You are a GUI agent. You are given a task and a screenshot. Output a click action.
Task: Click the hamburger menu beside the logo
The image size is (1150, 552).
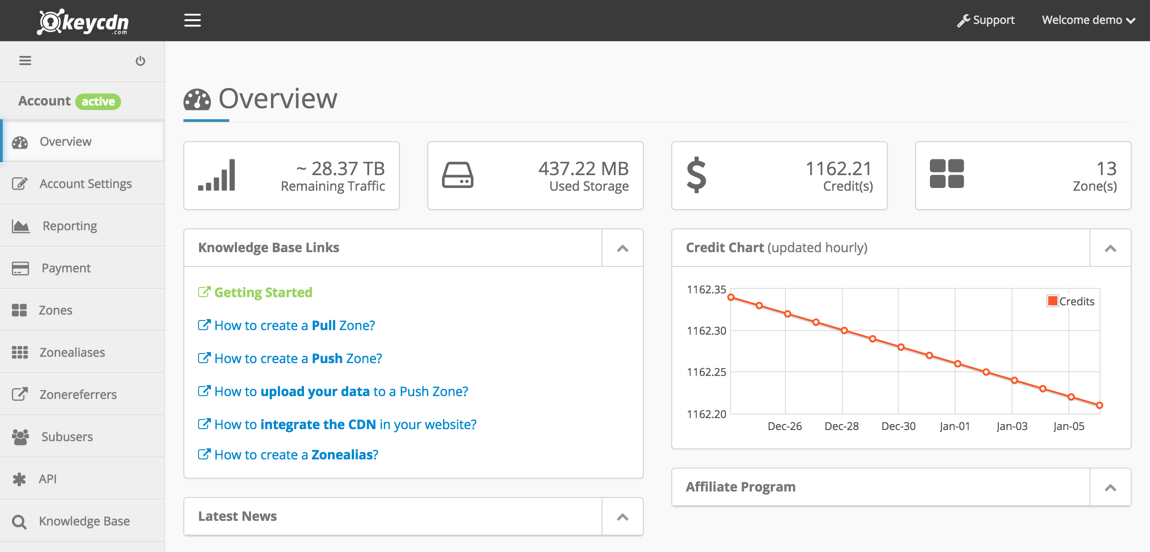pos(192,20)
